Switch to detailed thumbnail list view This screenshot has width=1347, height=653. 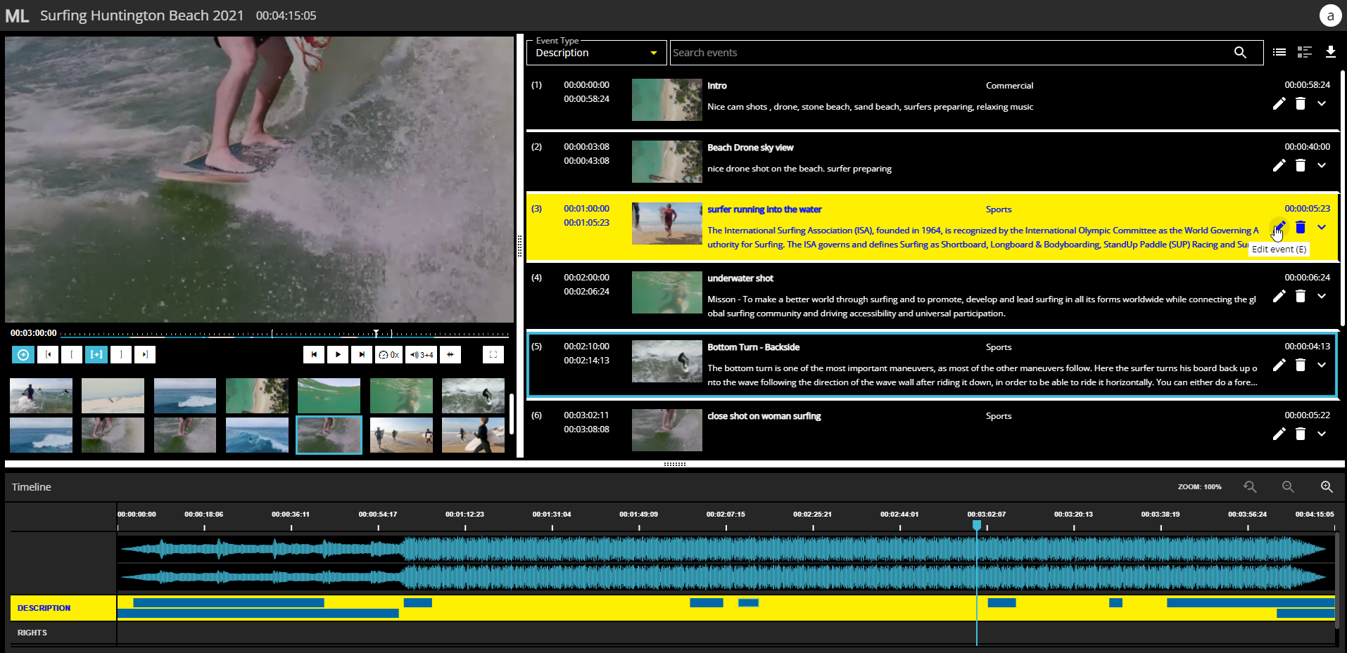1305,52
